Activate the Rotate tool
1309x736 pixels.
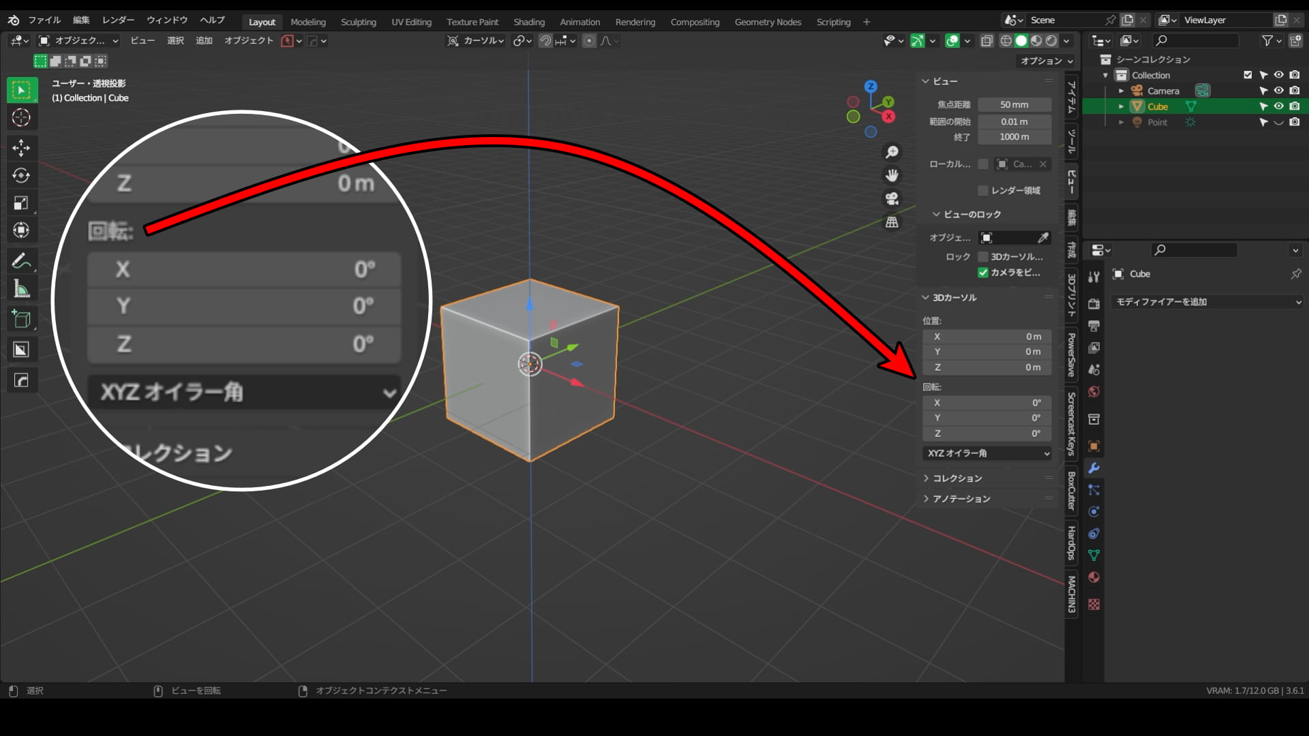click(x=22, y=175)
